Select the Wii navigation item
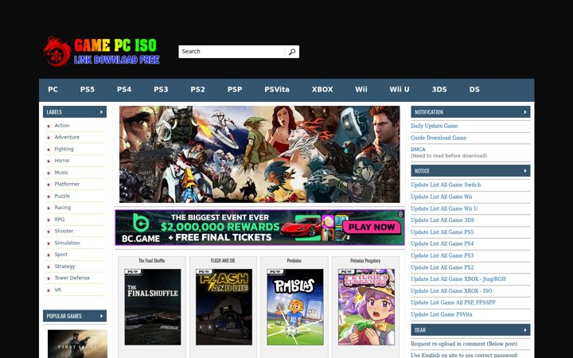The height and width of the screenshot is (358, 573). 361,89
